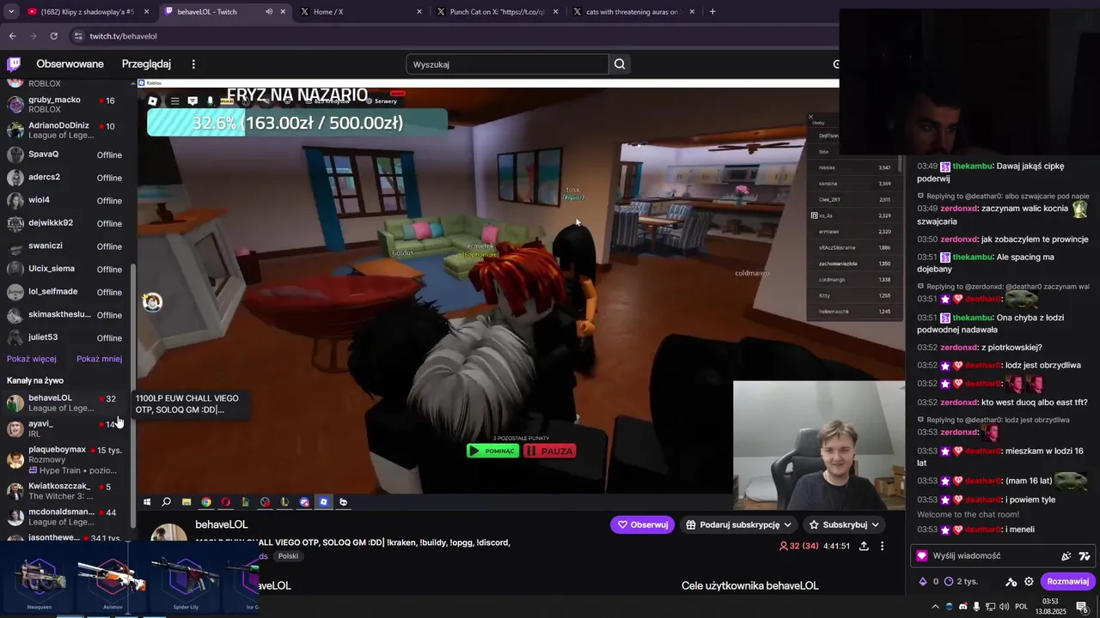
Task: Click the address bar twitch.tv/behavelol
Action: pyautogui.click(x=123, y=36)
